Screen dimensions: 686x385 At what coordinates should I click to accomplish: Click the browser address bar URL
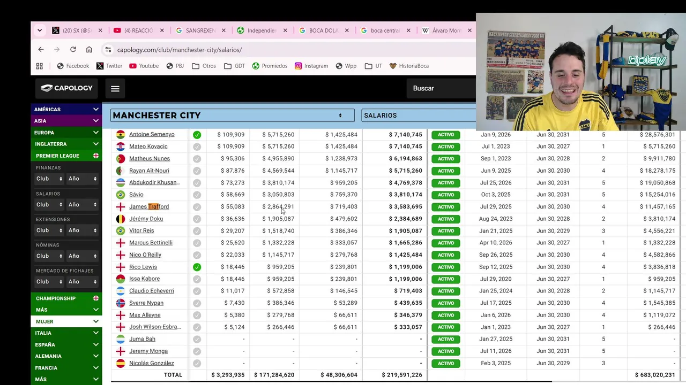coord(180,50)
